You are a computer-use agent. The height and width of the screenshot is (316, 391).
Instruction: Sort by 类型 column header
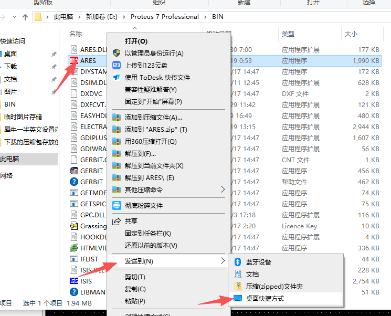288,34
